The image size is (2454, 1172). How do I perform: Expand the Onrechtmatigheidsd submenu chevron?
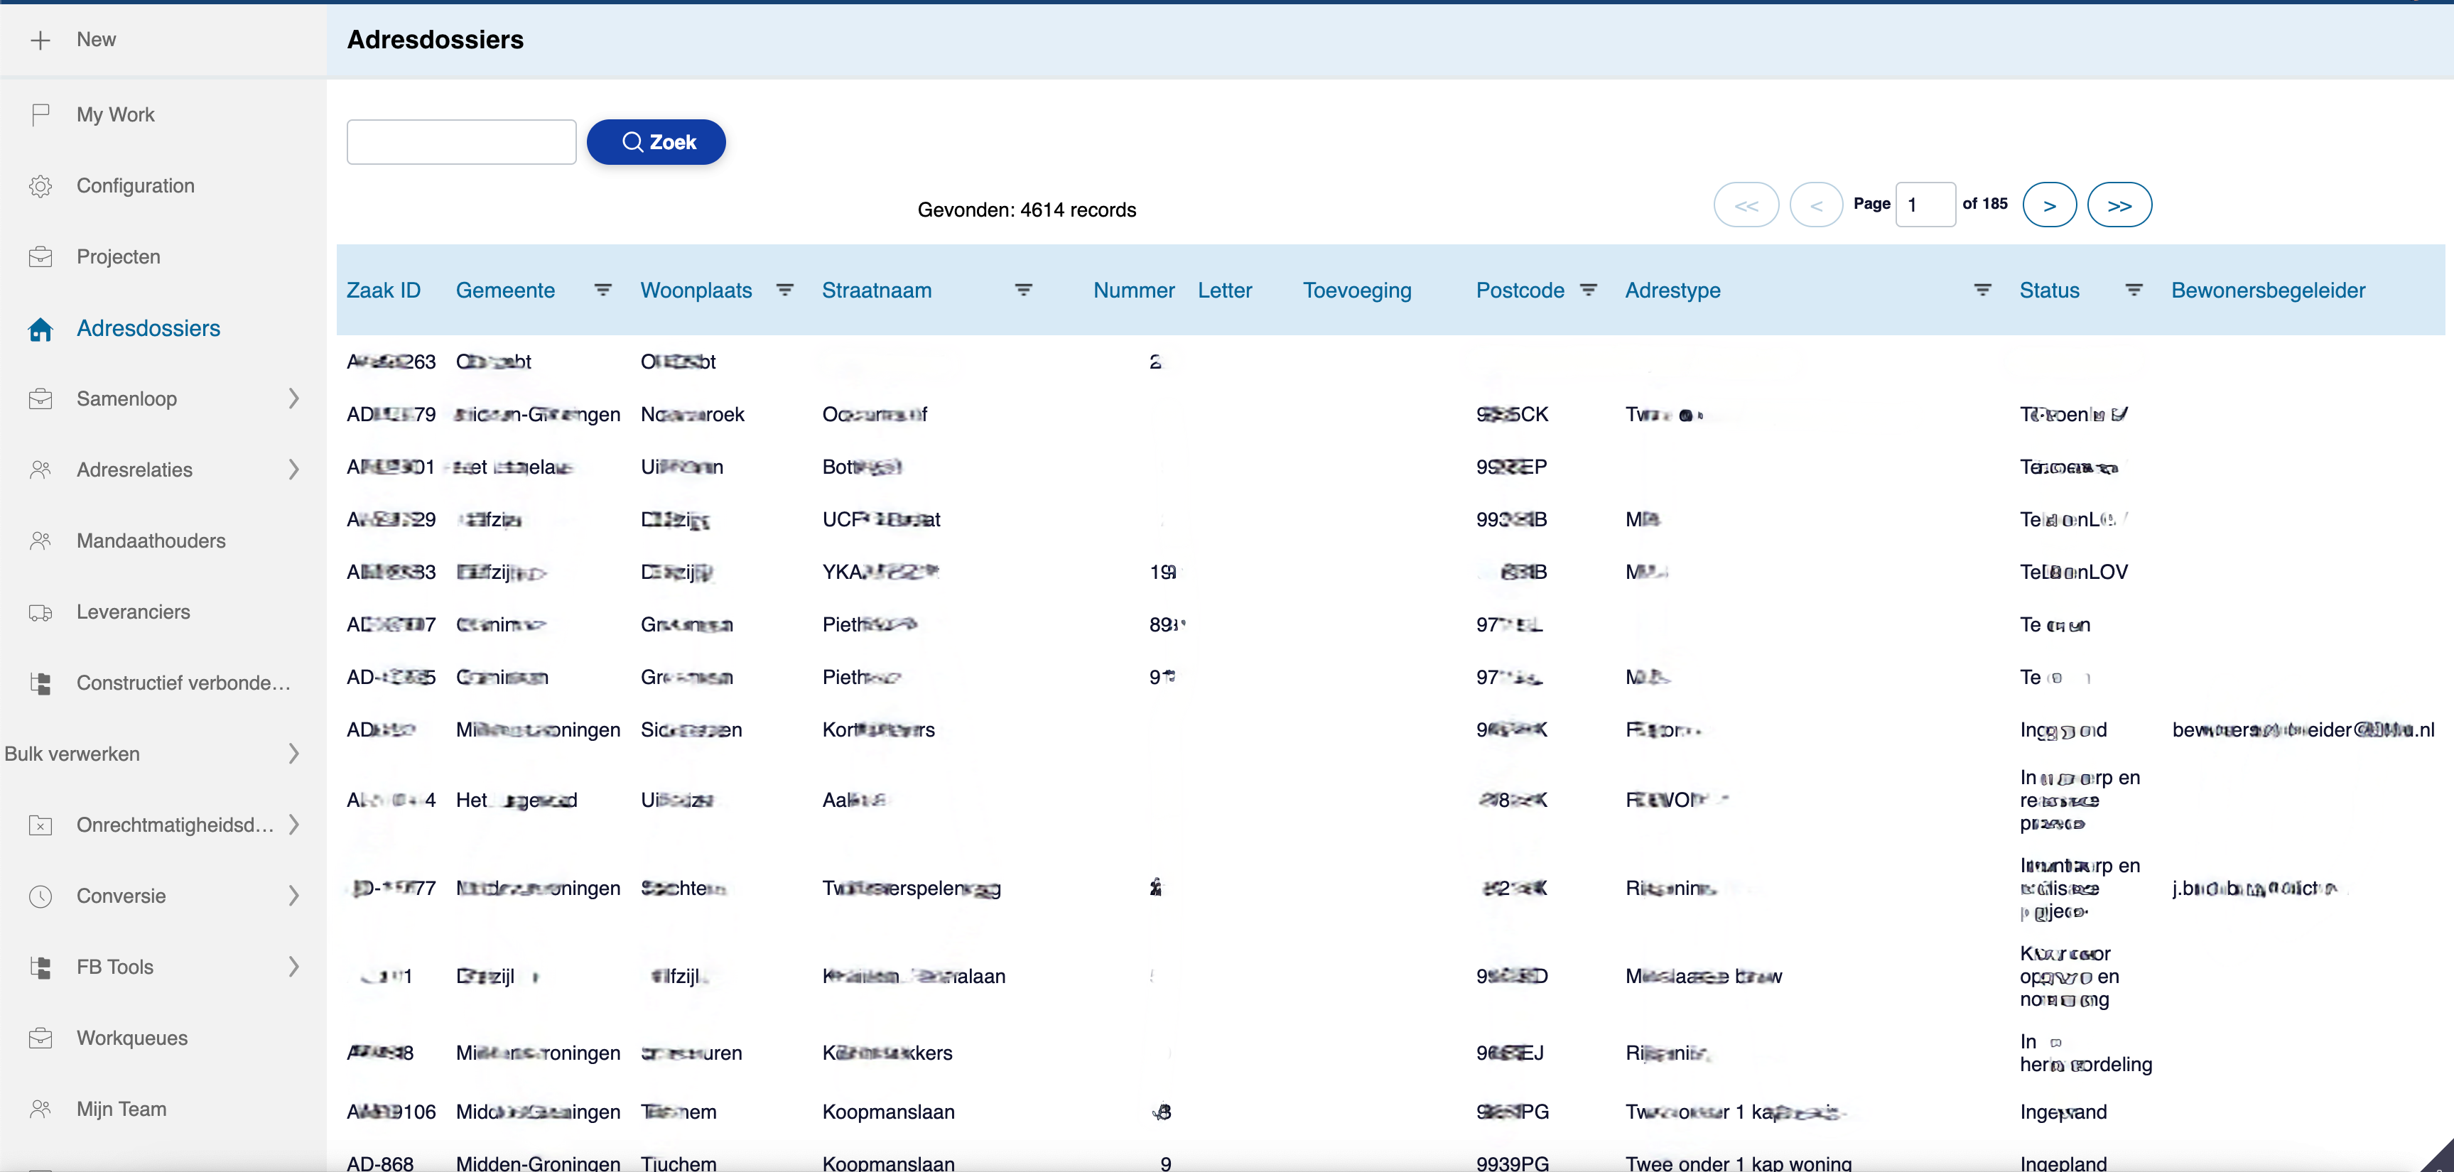[293, 825]
